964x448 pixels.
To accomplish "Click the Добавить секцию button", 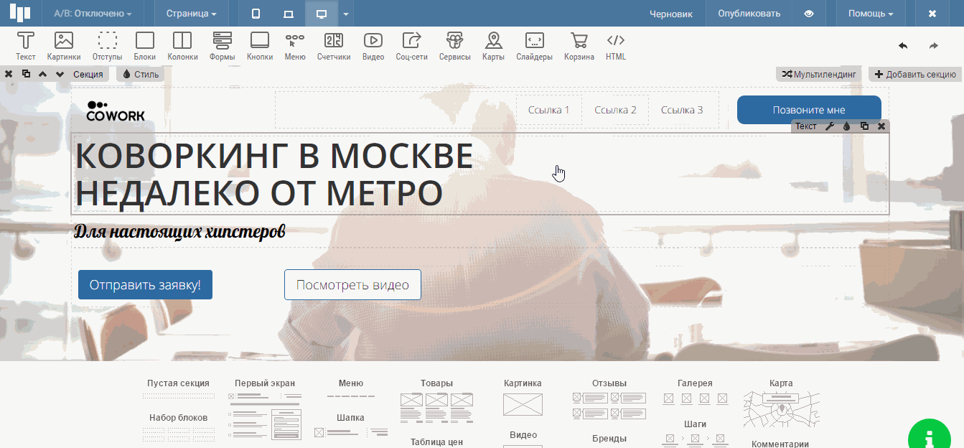I will (x=914, y=74).
